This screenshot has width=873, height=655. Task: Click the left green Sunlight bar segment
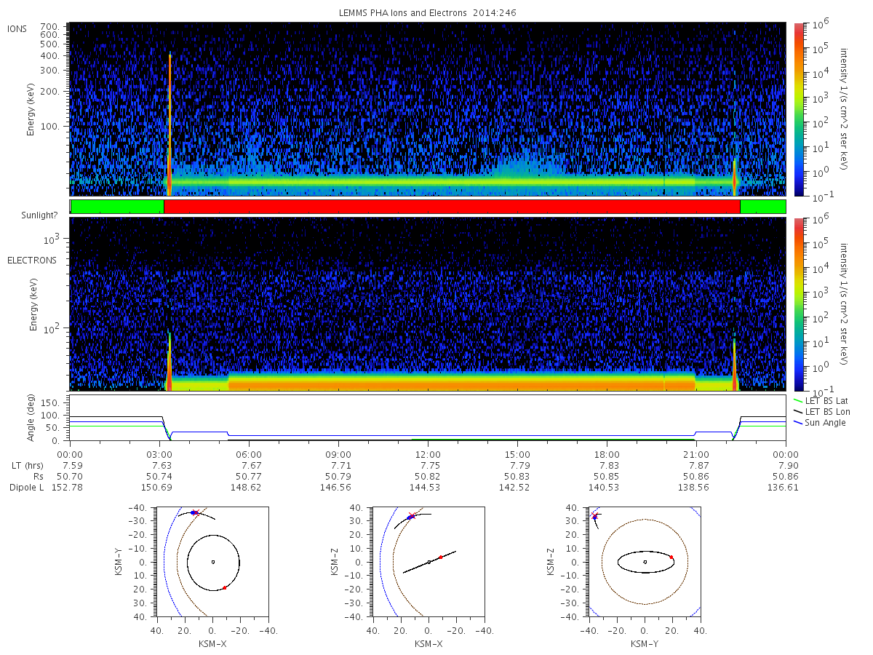click(117, 207)
